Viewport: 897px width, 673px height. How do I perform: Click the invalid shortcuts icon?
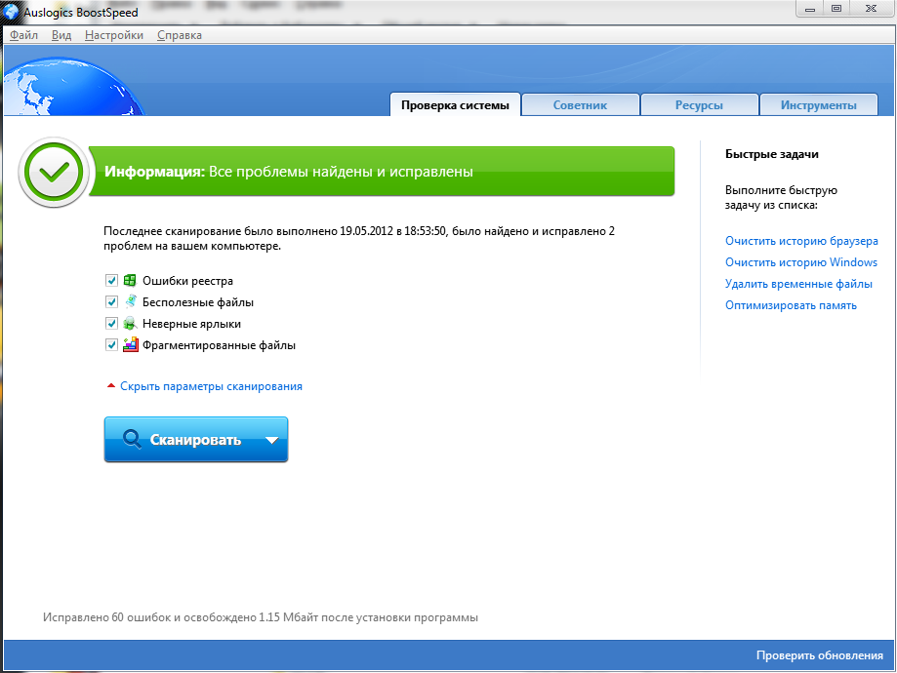[x=130, y=323]
